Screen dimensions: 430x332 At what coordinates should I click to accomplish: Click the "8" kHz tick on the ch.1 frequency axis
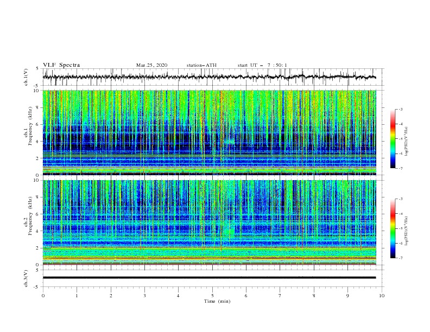coord(38,107)
